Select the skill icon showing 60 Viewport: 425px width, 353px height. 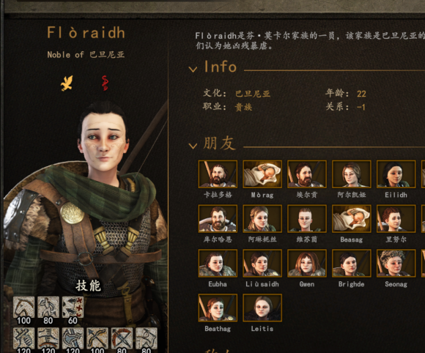click(73, 307)
